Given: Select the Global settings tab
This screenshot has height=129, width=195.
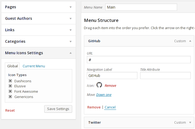Looking at the screenshot, I should (13, 66).
